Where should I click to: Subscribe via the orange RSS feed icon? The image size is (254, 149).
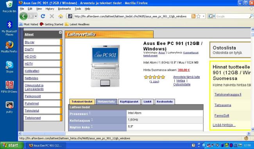click(193, 16)
